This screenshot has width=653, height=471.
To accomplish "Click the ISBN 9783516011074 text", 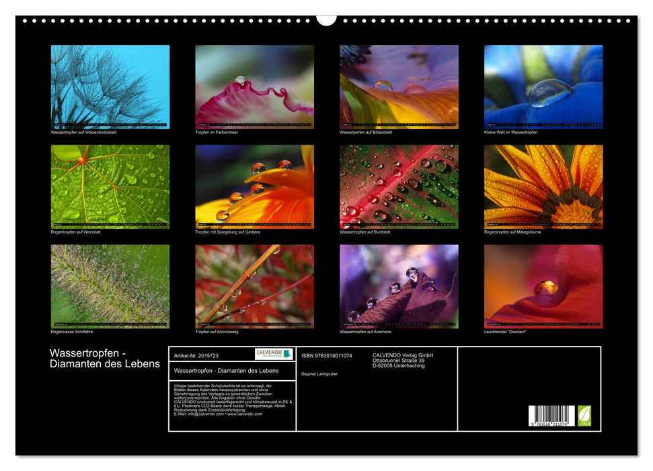I will 327,355.
